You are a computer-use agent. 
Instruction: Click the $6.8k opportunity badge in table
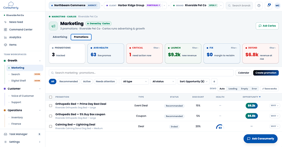[251, 116]
